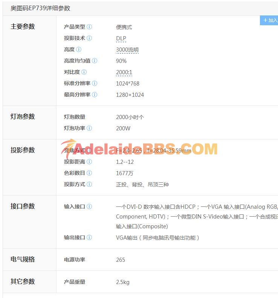Click the info icon beside 产品类型

click(89, 27)
